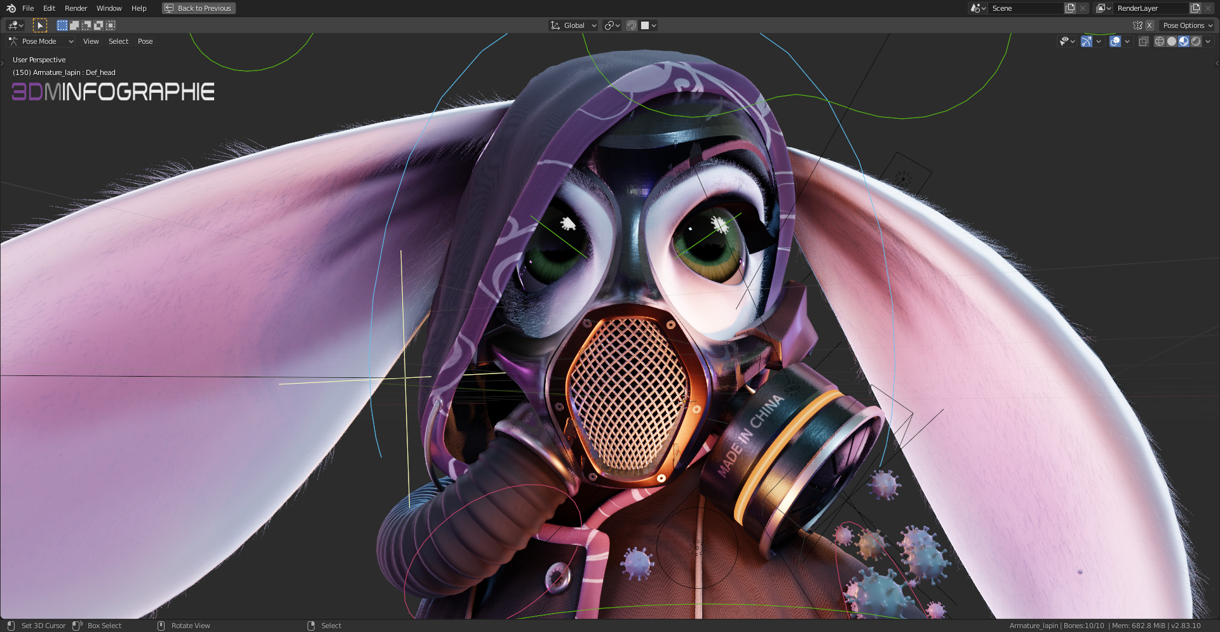Open the Pose Options dropdown

1187,25
